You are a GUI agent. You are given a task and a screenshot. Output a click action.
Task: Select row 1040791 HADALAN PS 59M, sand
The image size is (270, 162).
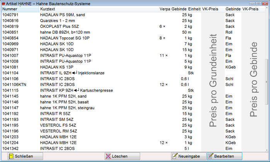(133, 15)
